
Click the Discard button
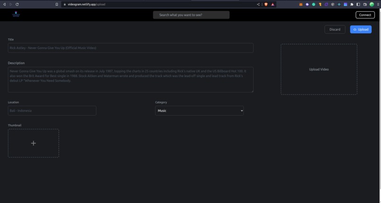(x=335, y=29)
